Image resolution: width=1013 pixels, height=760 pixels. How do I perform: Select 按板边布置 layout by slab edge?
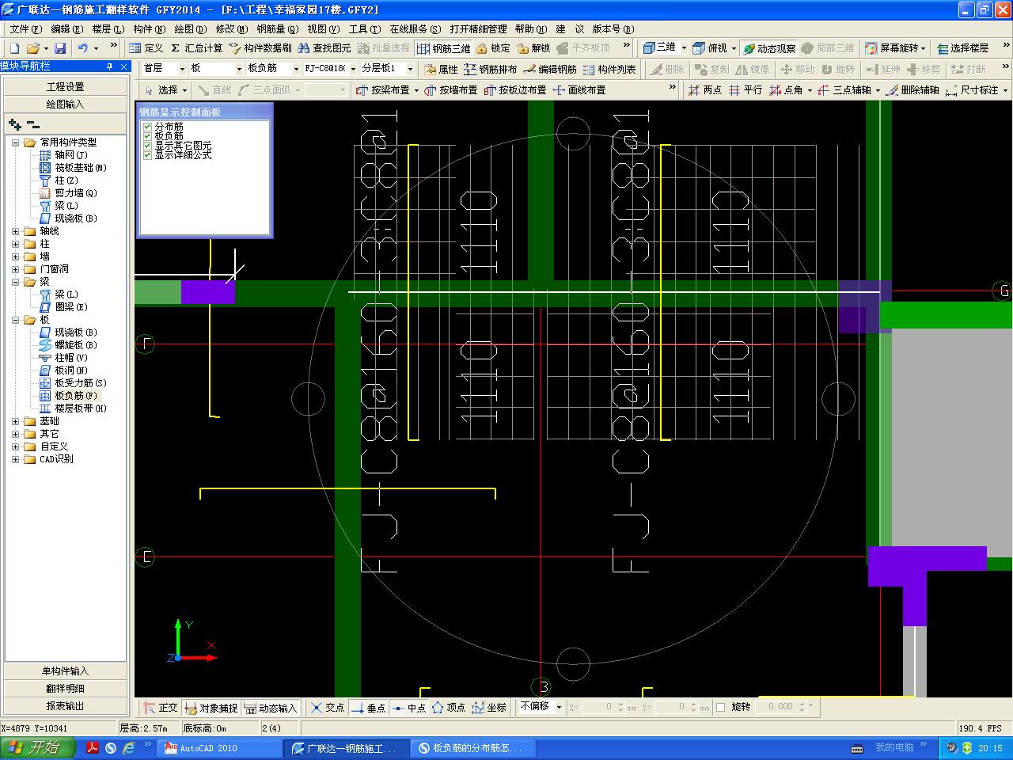pos(515,90)
